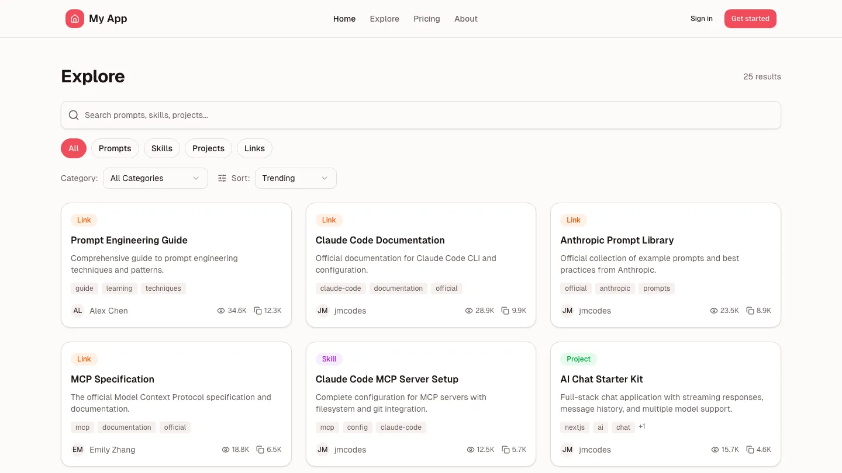Show hidden tags via +1 on AI Chat Starter Kit

click(642, 426)
